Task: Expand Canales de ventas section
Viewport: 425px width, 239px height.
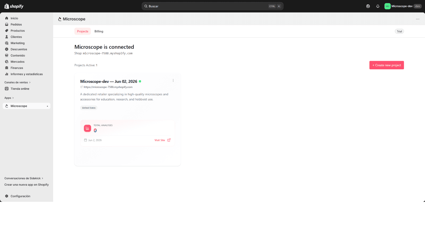Action: (x=18, y=82)
